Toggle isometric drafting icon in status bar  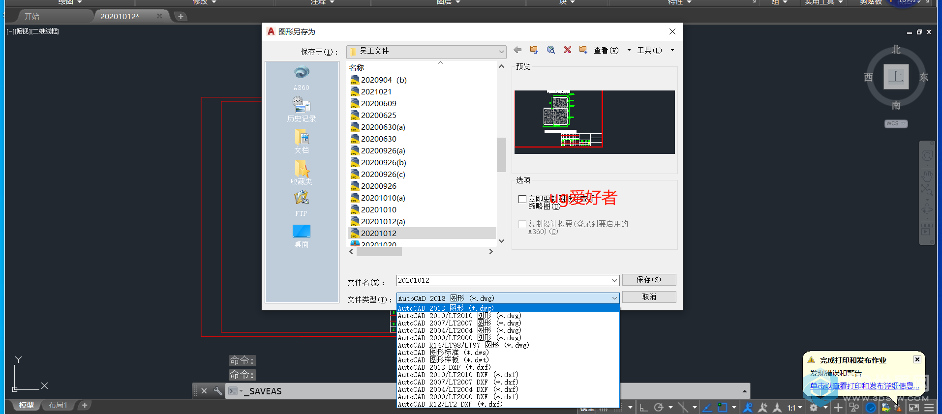(x=683, y=407)
